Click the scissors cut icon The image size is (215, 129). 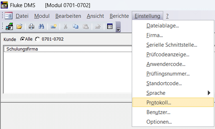pyautogui.click(x=66, y=26)
